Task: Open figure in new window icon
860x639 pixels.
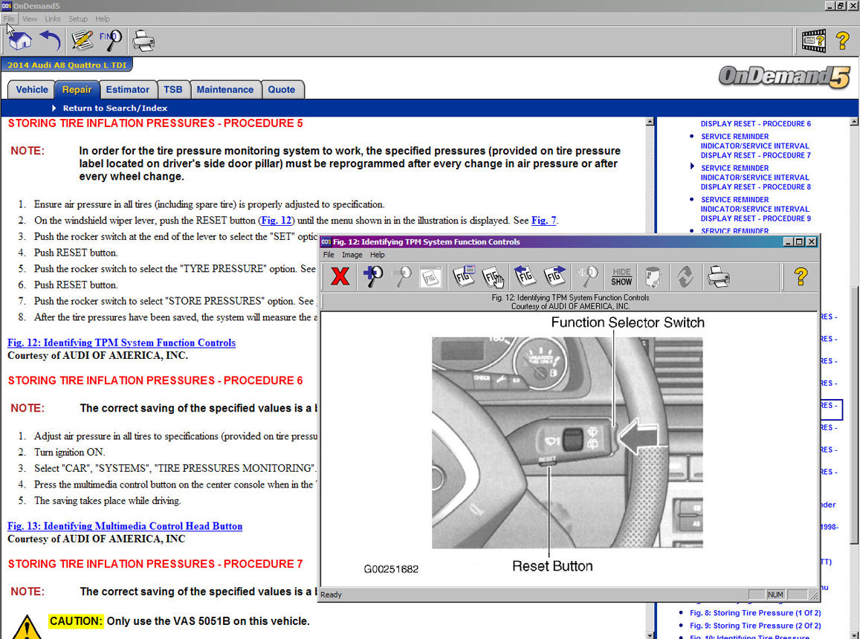Action: [x=464, y=276]
